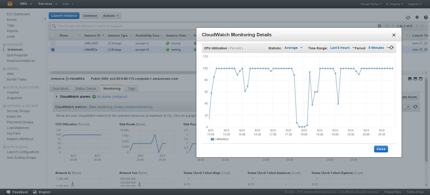Toggle the i-fd4e892e legend marker
The height and width of the screenshot is (195, 430).
tap(212, 139)
